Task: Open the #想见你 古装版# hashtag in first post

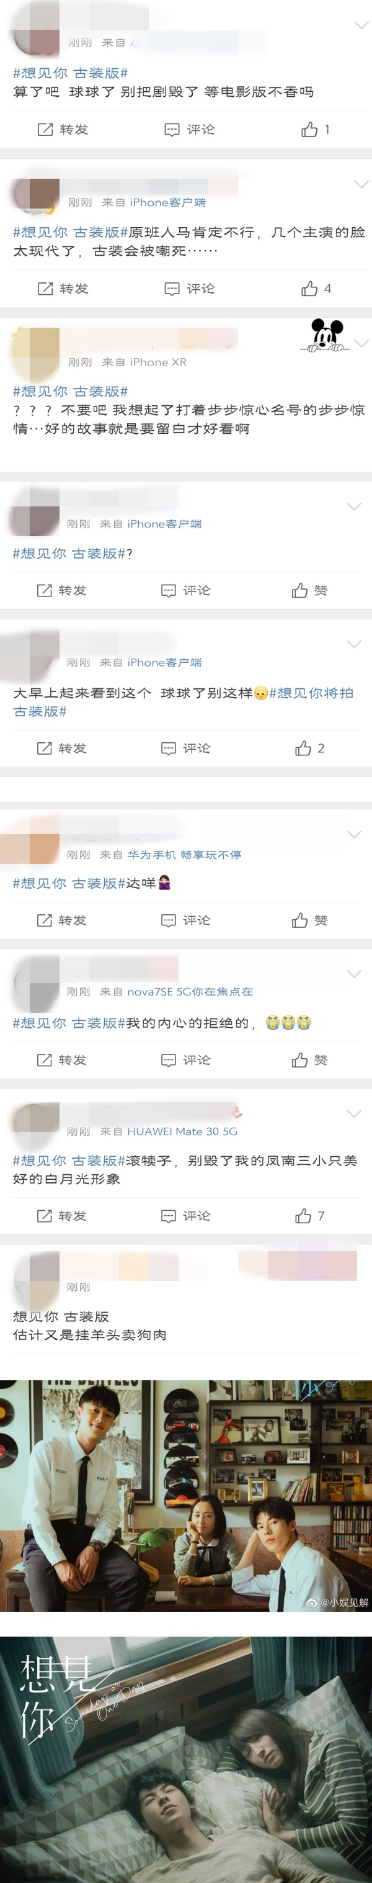Action: (70, 73)
